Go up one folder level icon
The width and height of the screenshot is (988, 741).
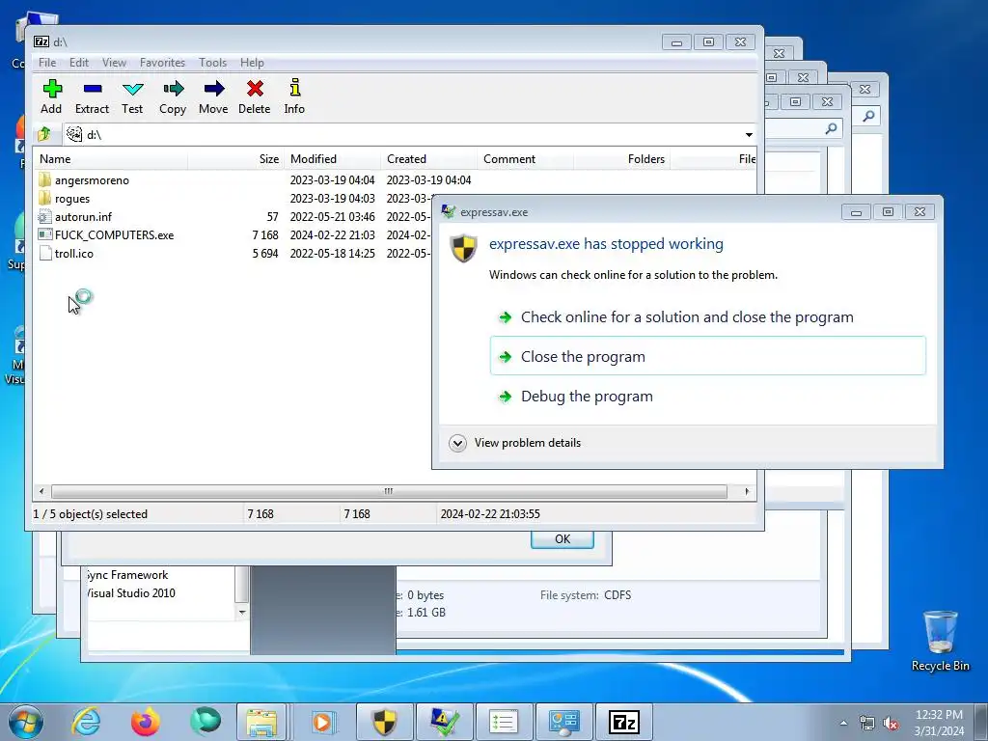coord(44,134)
